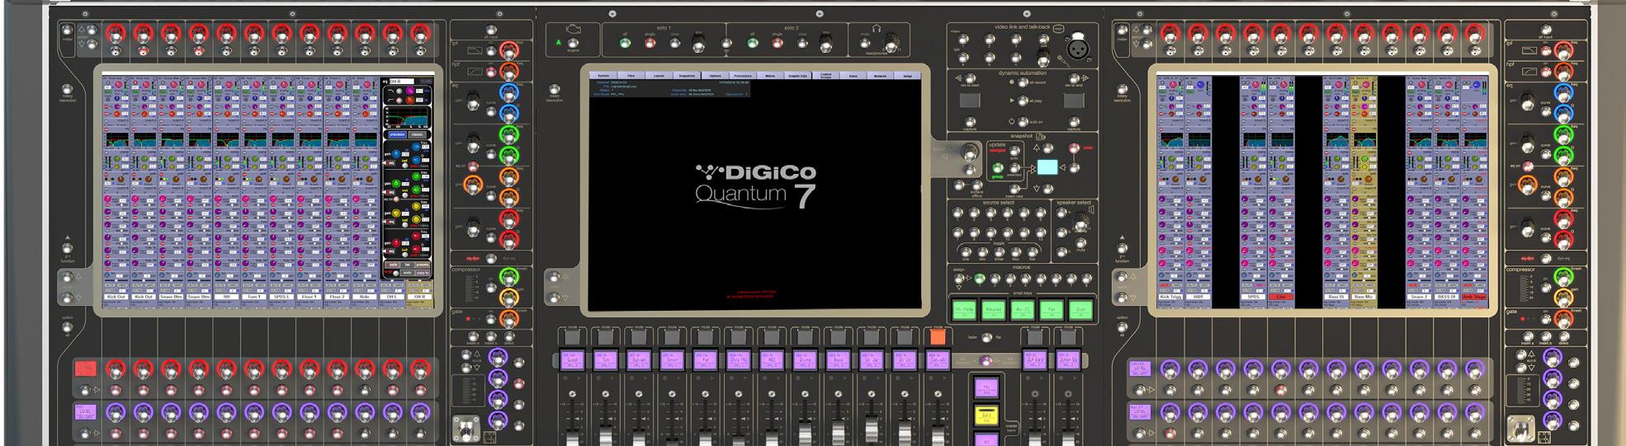Screen dimensions: 1626x446
Task: Open the Files tab on the center screen
Action: coord(631,76)
